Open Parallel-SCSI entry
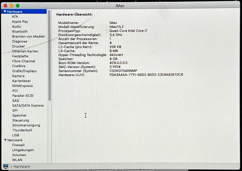 coord(23,96)
